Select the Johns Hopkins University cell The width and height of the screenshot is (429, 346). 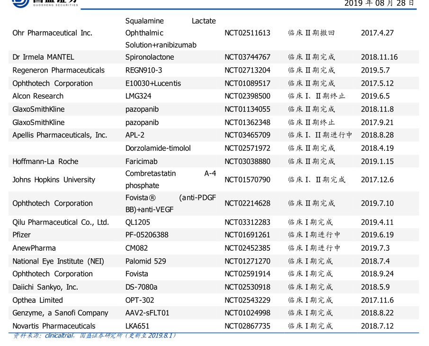54,180
